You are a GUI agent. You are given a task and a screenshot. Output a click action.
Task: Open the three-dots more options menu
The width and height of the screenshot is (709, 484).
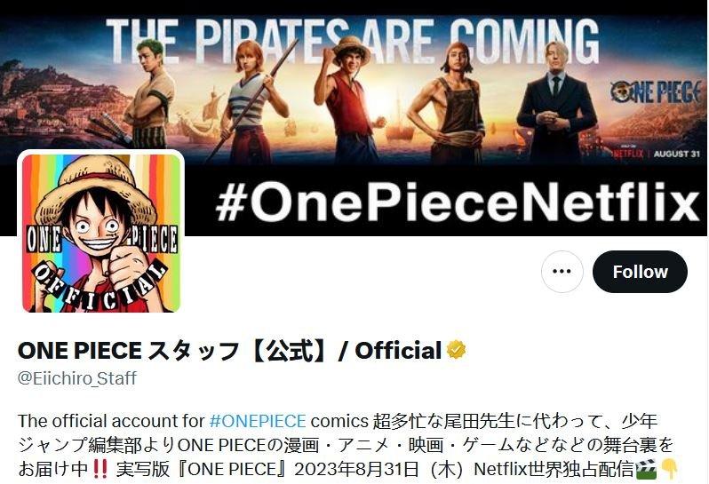click(562, 272)
